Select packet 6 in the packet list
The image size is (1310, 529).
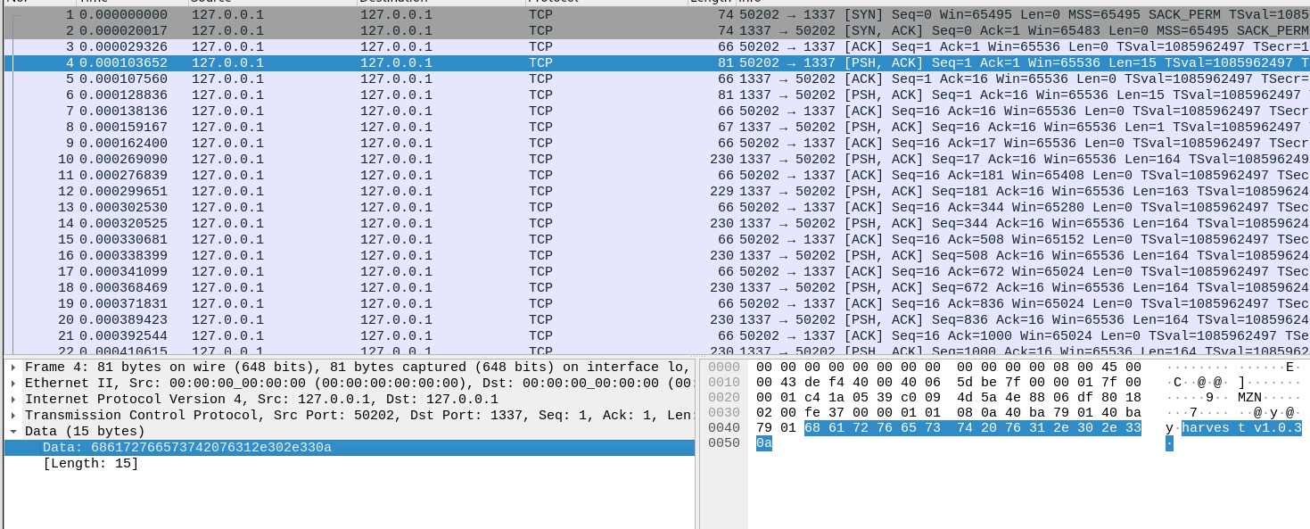(357, 95)
